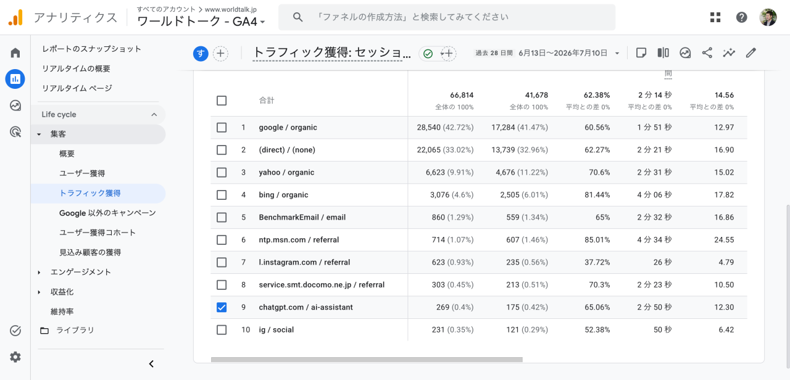Click the report title トラフィック獲得
Screen dimensions: 790x380
[331, 53]
